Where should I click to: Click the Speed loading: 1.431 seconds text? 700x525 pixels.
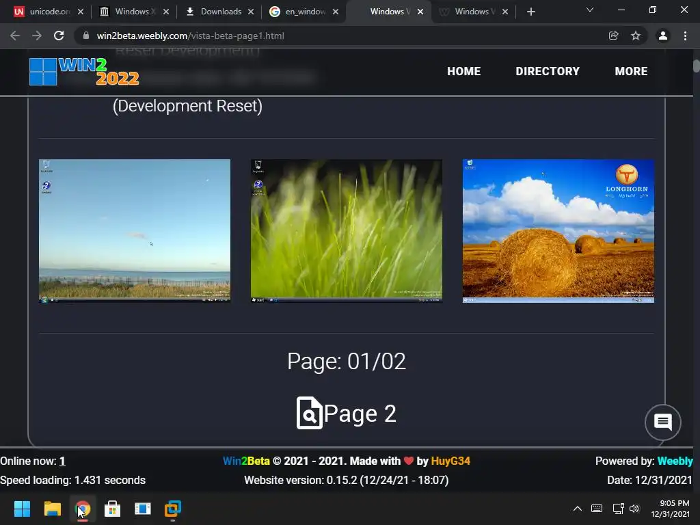(x=72, y=481)
